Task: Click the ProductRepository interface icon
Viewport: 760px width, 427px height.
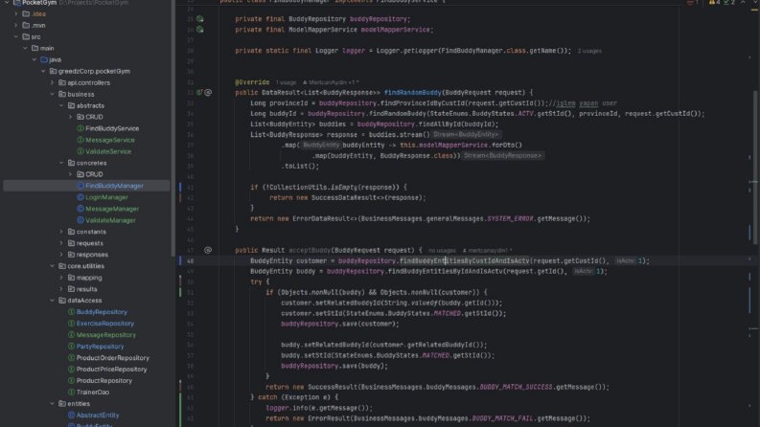Action: point(71,381)
